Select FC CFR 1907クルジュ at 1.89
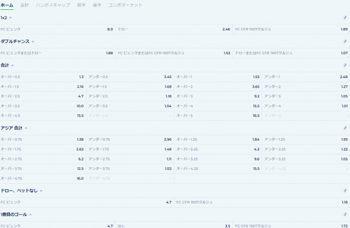 [291, 29]
